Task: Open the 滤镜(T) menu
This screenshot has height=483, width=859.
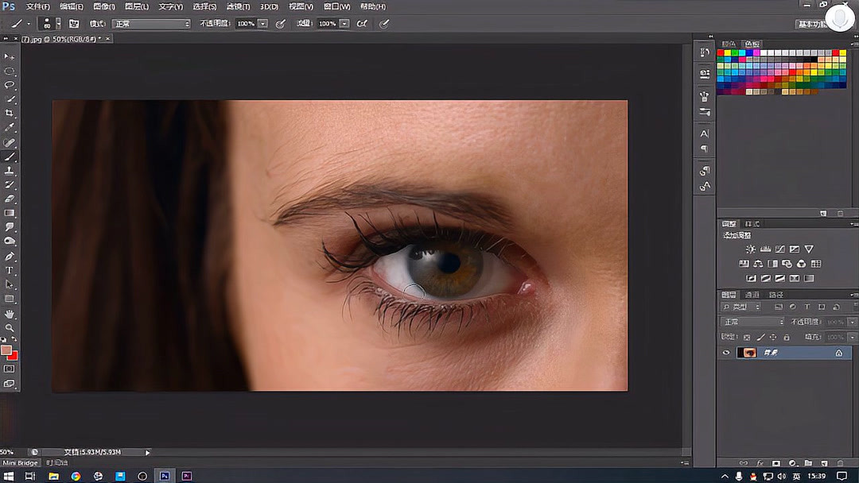Action: [x=238, y=6]
